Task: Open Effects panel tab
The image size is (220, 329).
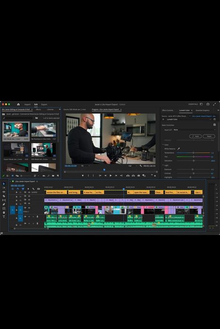Action: [38, 110]
